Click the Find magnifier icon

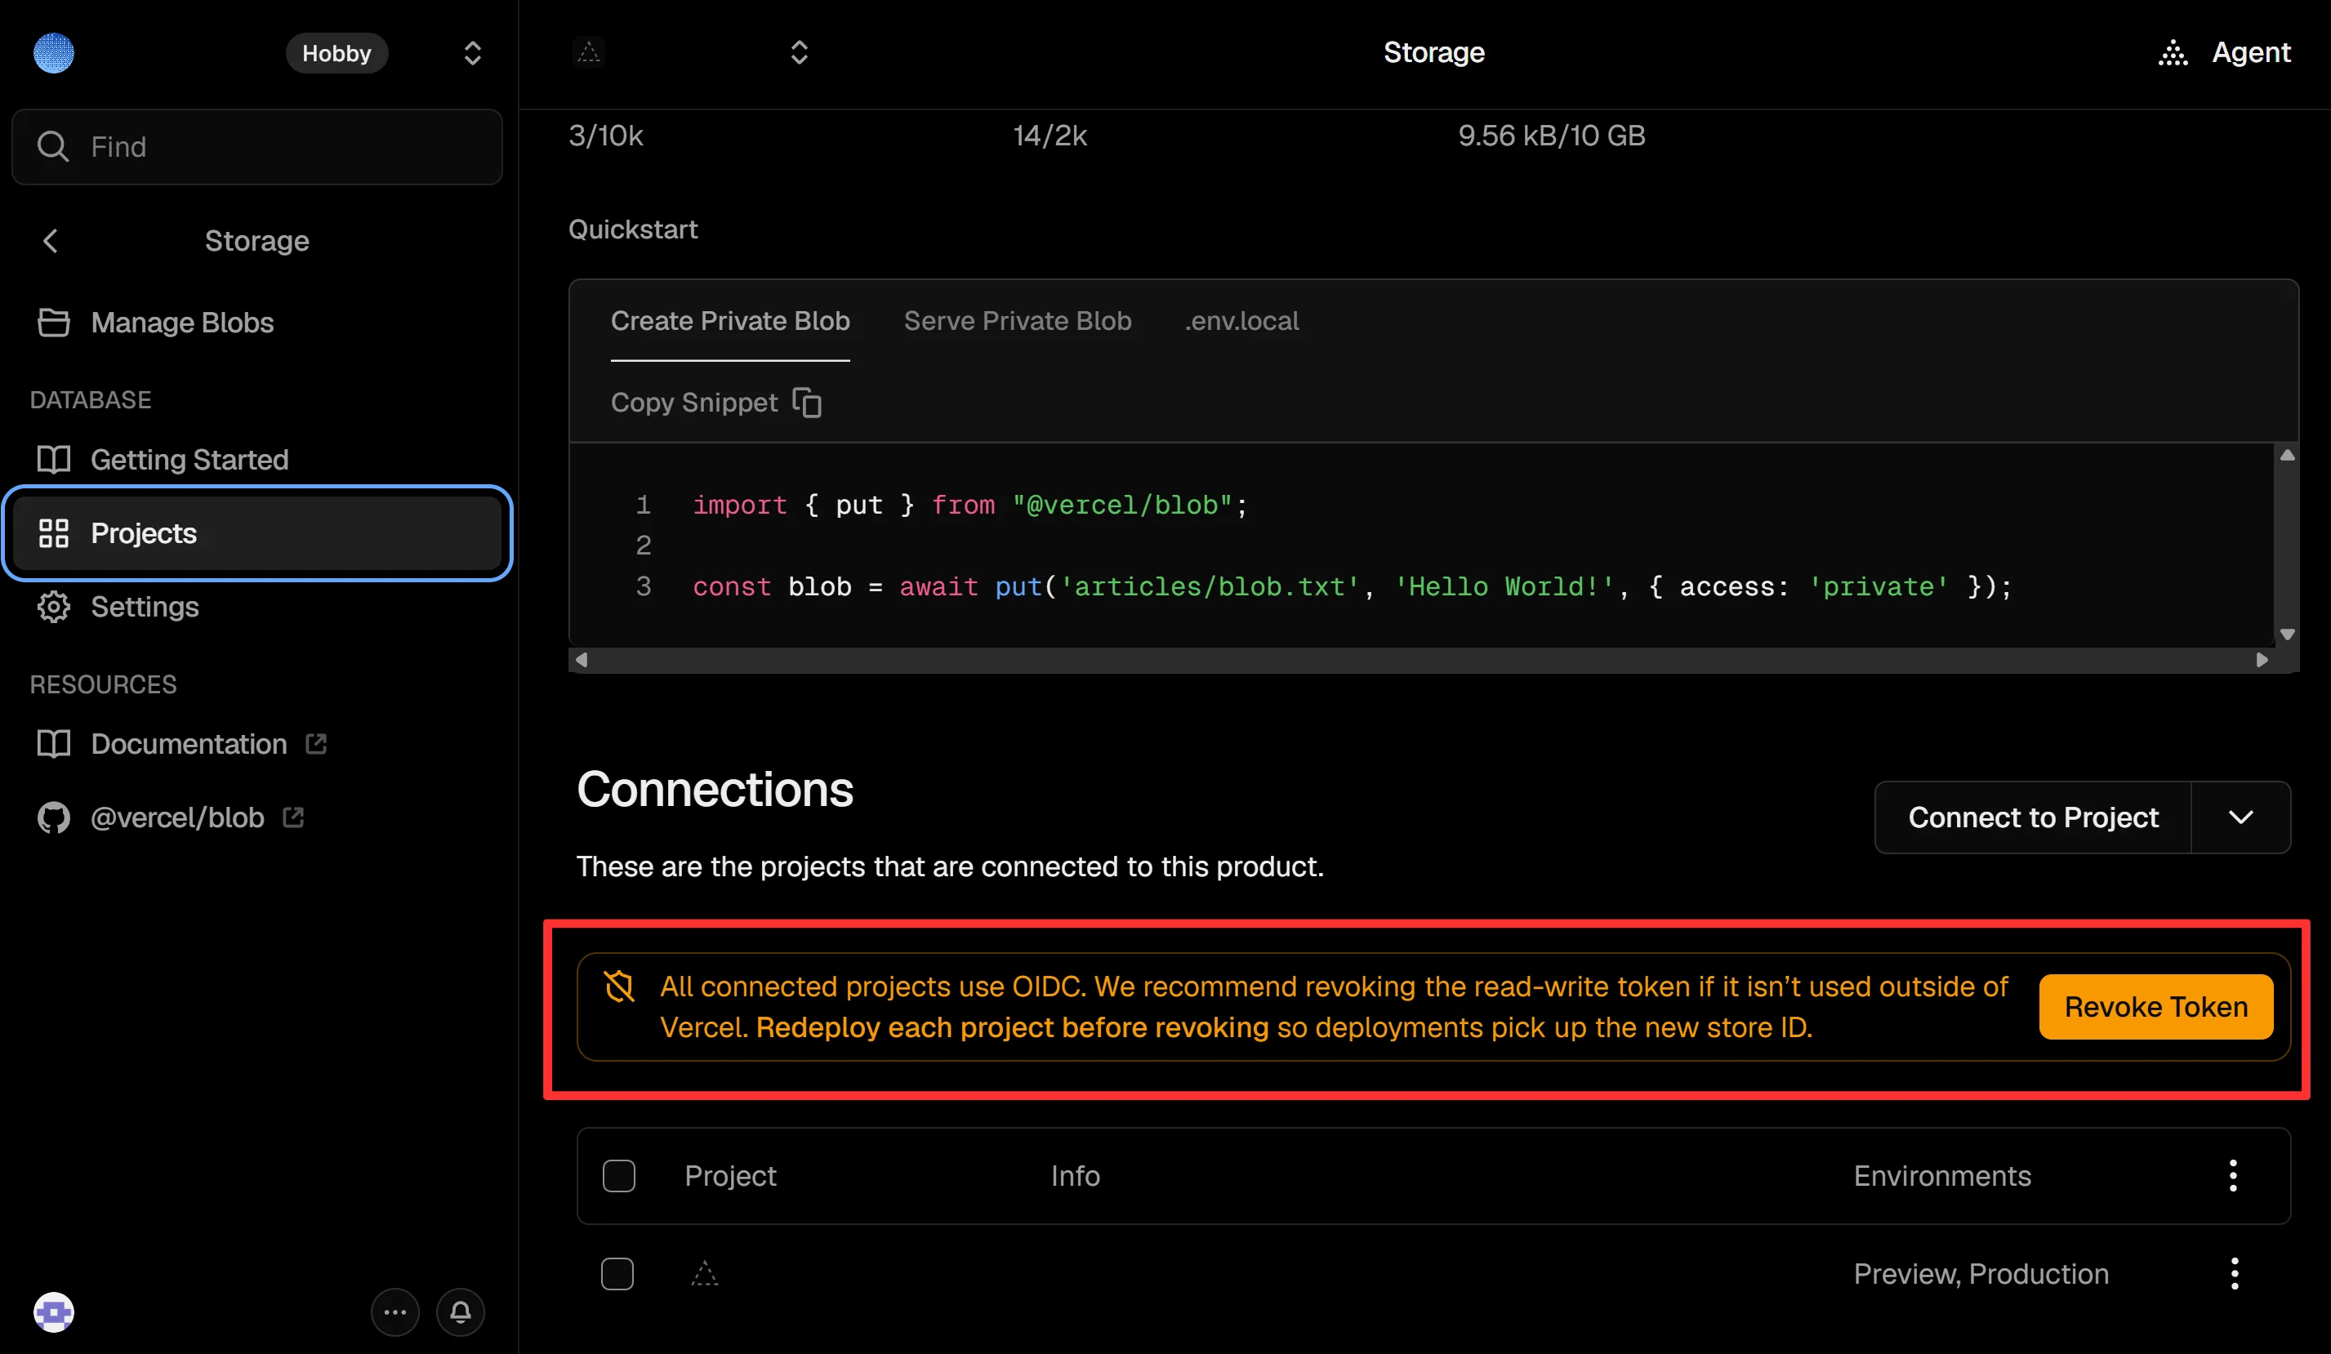point(53,147)
